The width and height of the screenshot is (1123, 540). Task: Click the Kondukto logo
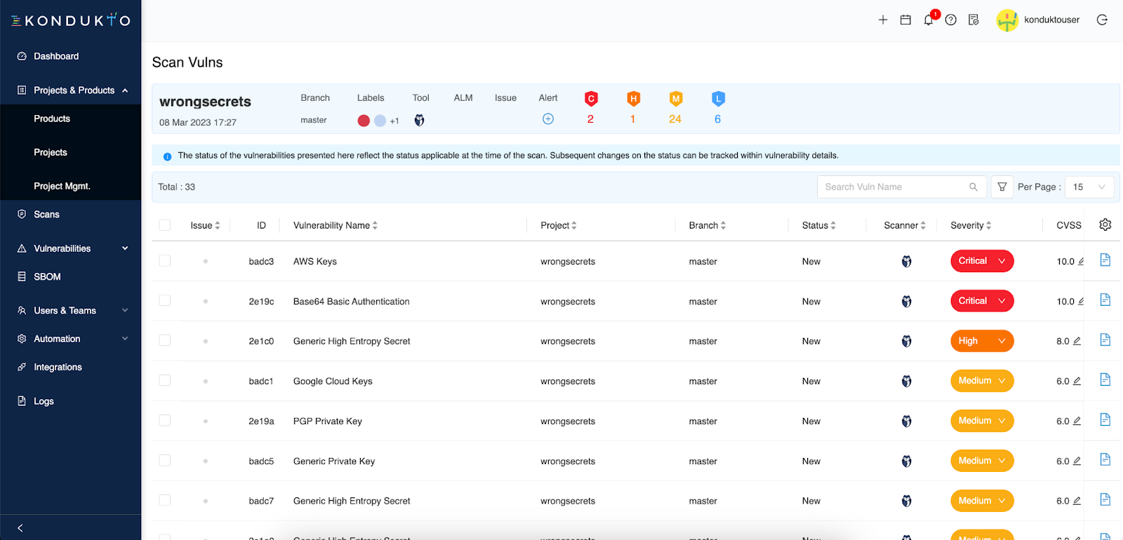tap(71, 20)
